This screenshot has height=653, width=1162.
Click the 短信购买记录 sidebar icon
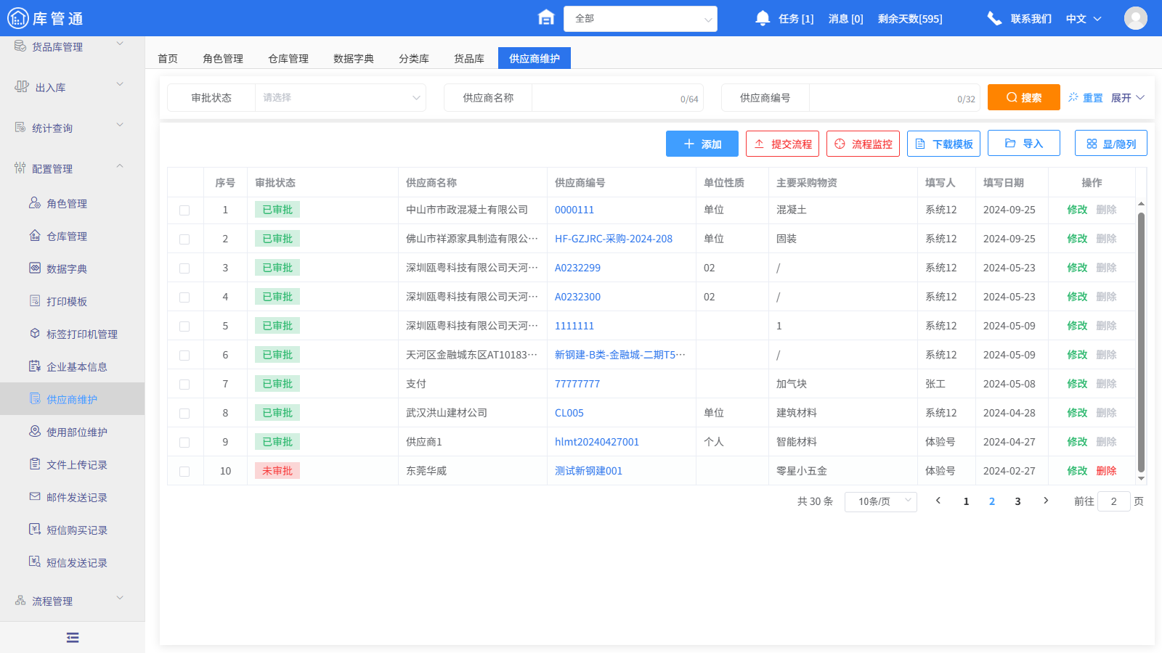point(35,530)
